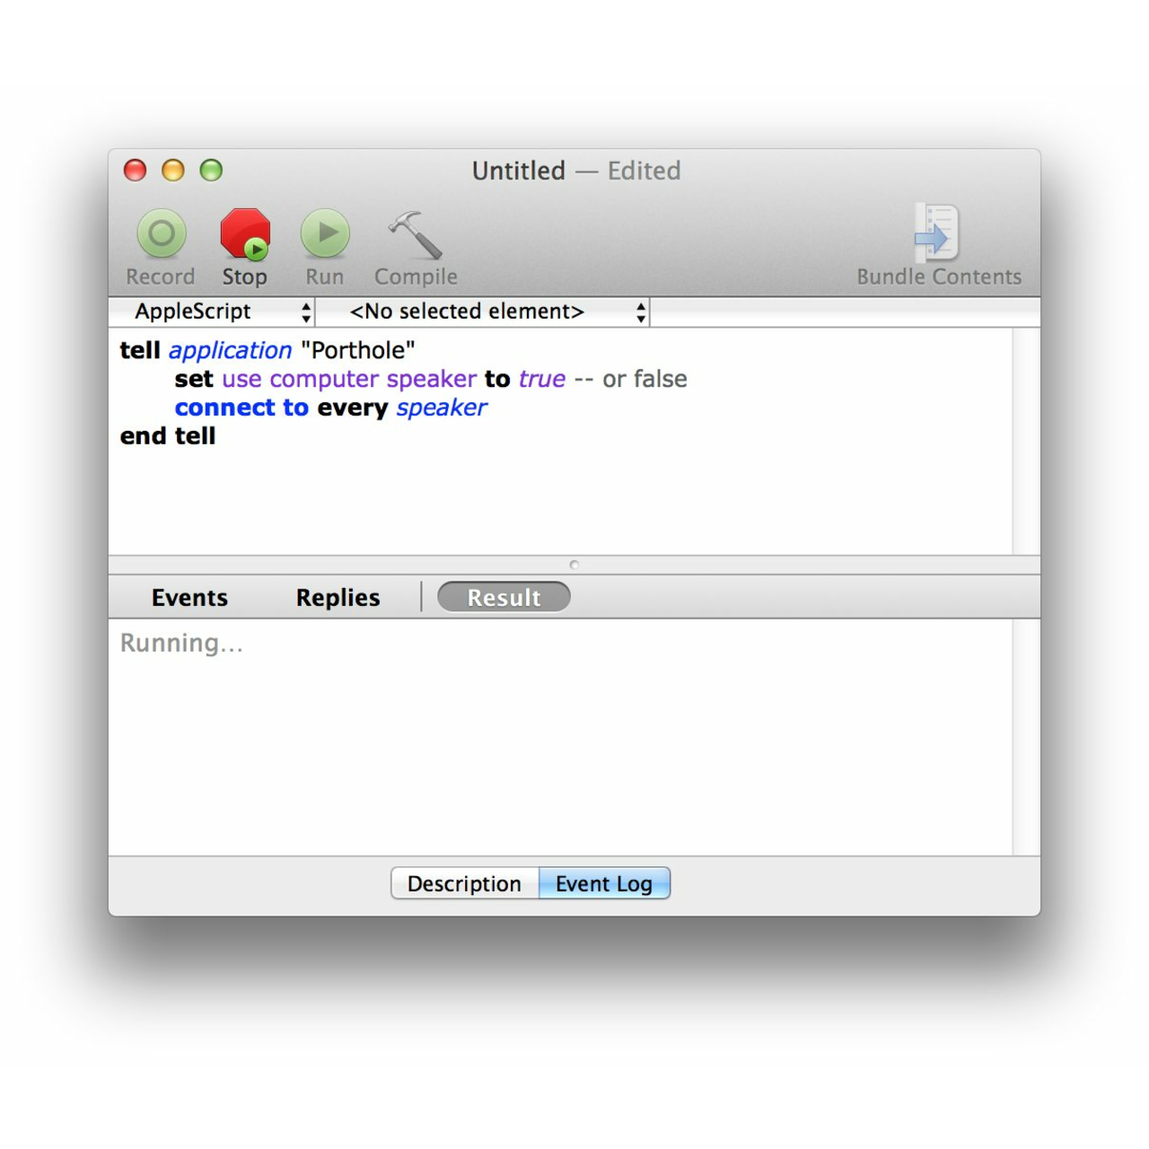
Task: Compile the script with hammer icon
Action: [x=416, y=234]
